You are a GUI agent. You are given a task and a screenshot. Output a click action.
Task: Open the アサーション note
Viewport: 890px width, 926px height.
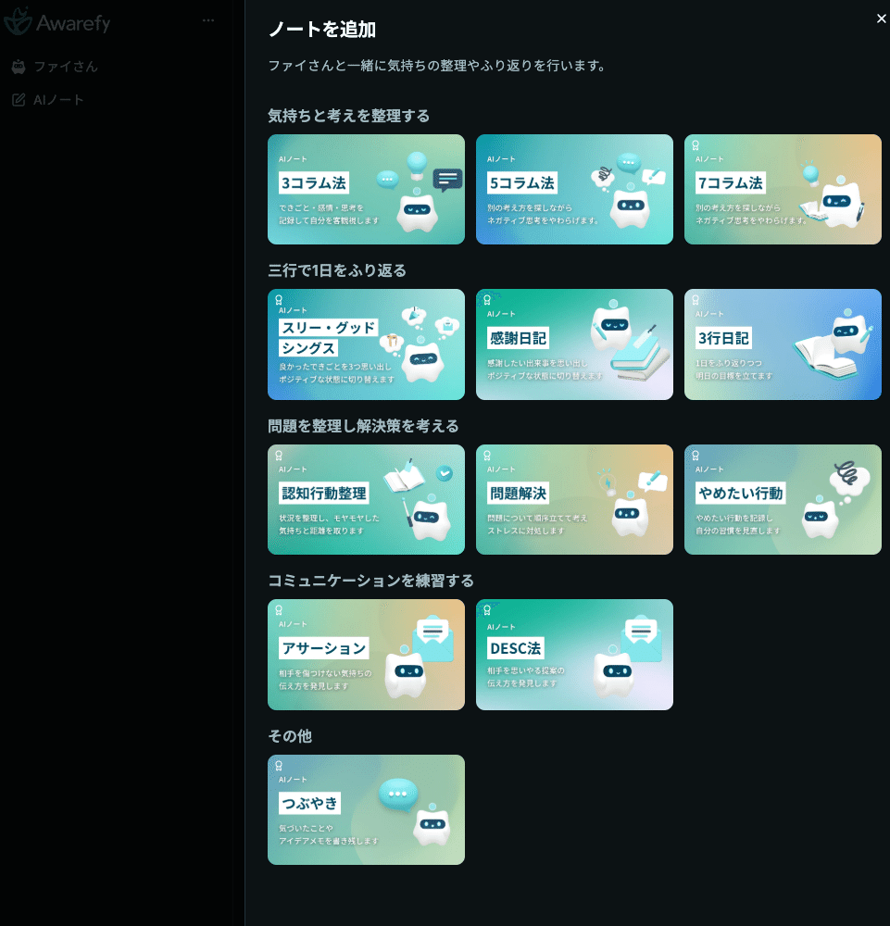click(x=366, y=654)
